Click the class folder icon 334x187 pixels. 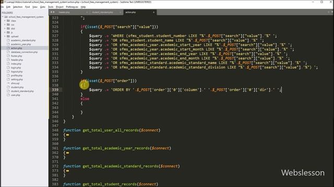[8, 21]
